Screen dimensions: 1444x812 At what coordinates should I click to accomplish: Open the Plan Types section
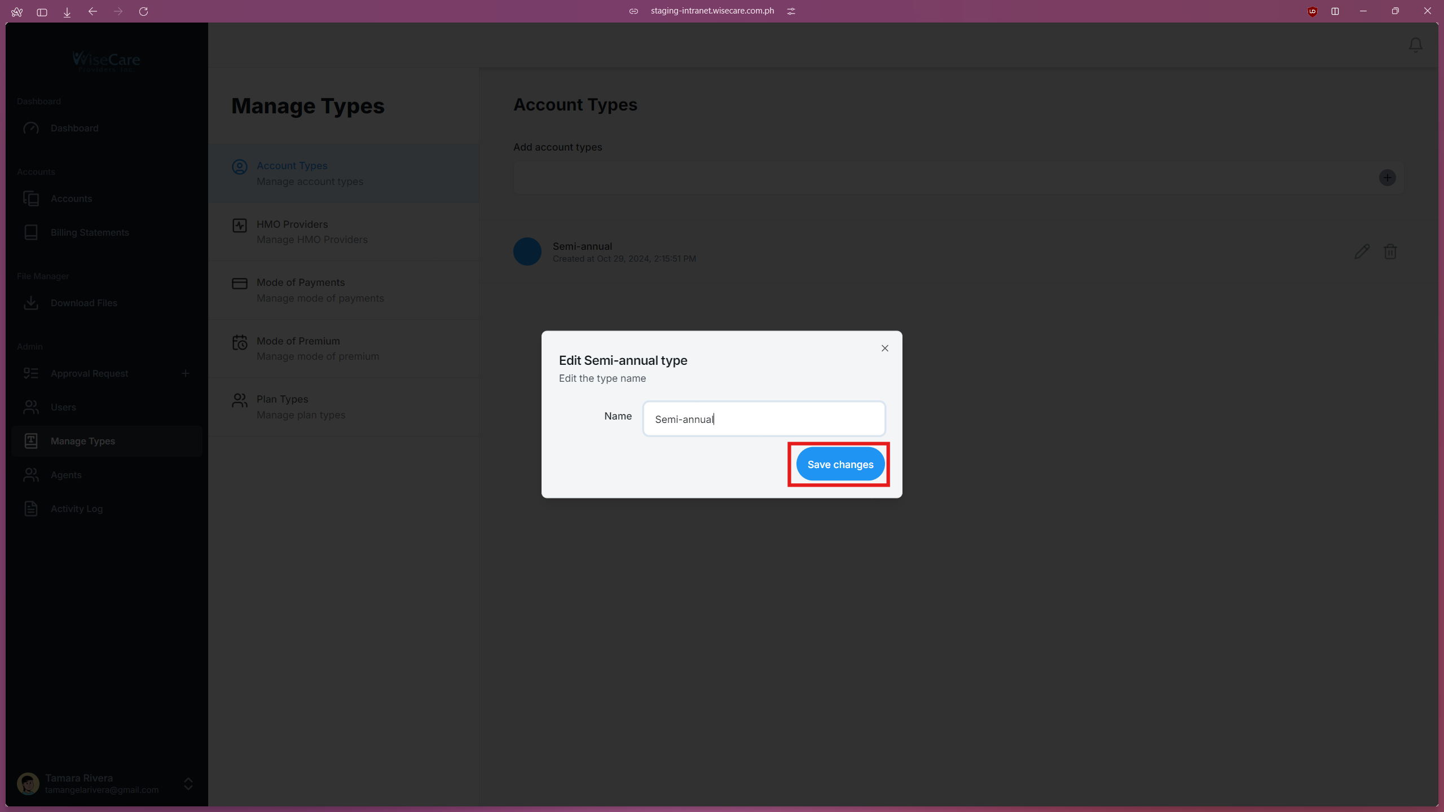tap(283, 399)
